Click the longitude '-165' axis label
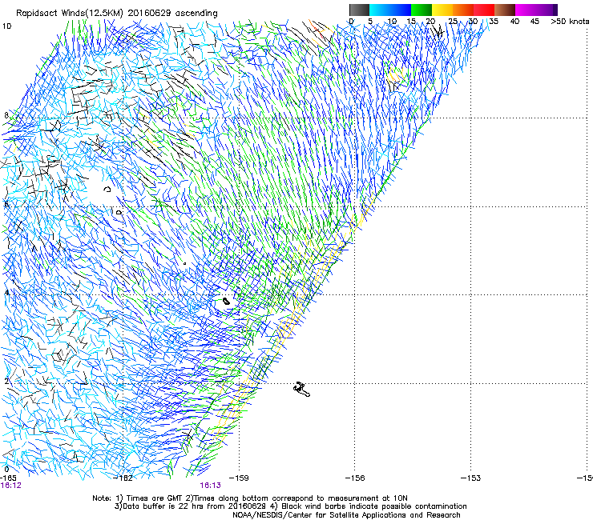 (8, 478)
